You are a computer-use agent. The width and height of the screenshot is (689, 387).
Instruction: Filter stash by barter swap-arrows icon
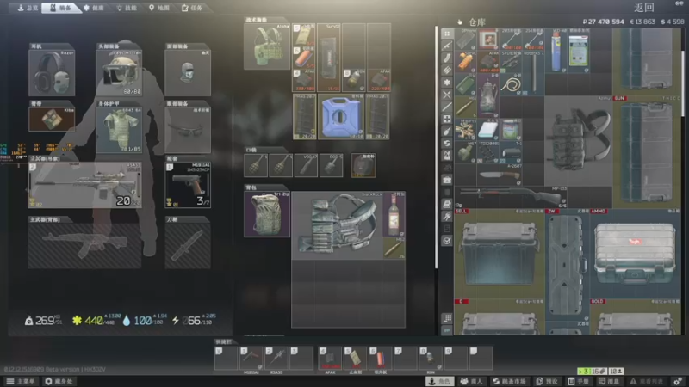pyautogui.click(x=447, y=143)
